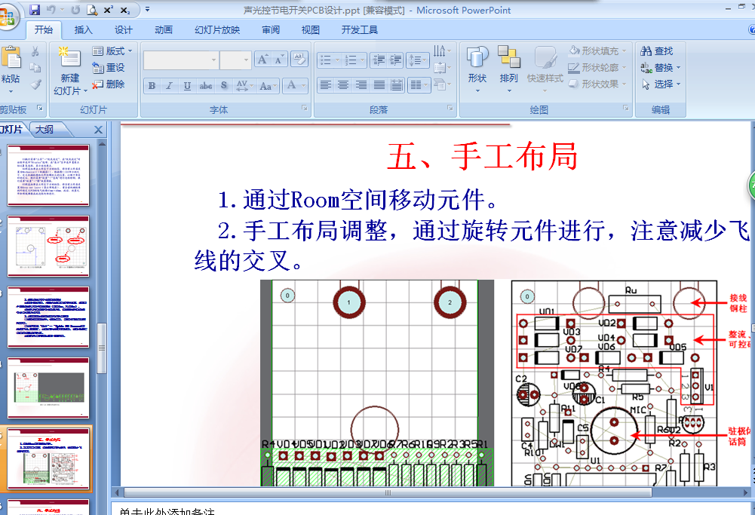Open Select (选择) menu

coord(661,84)
